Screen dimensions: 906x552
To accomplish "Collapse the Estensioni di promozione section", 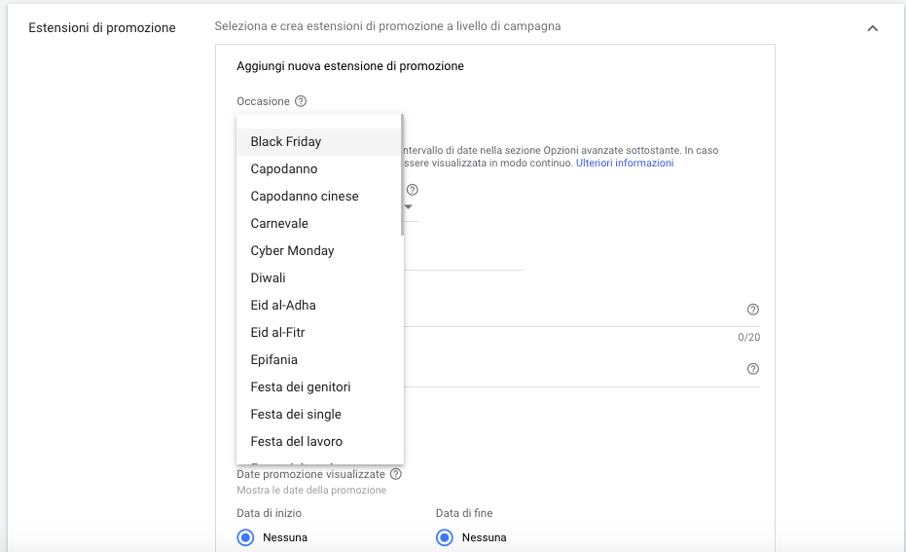I will [872, 28].
